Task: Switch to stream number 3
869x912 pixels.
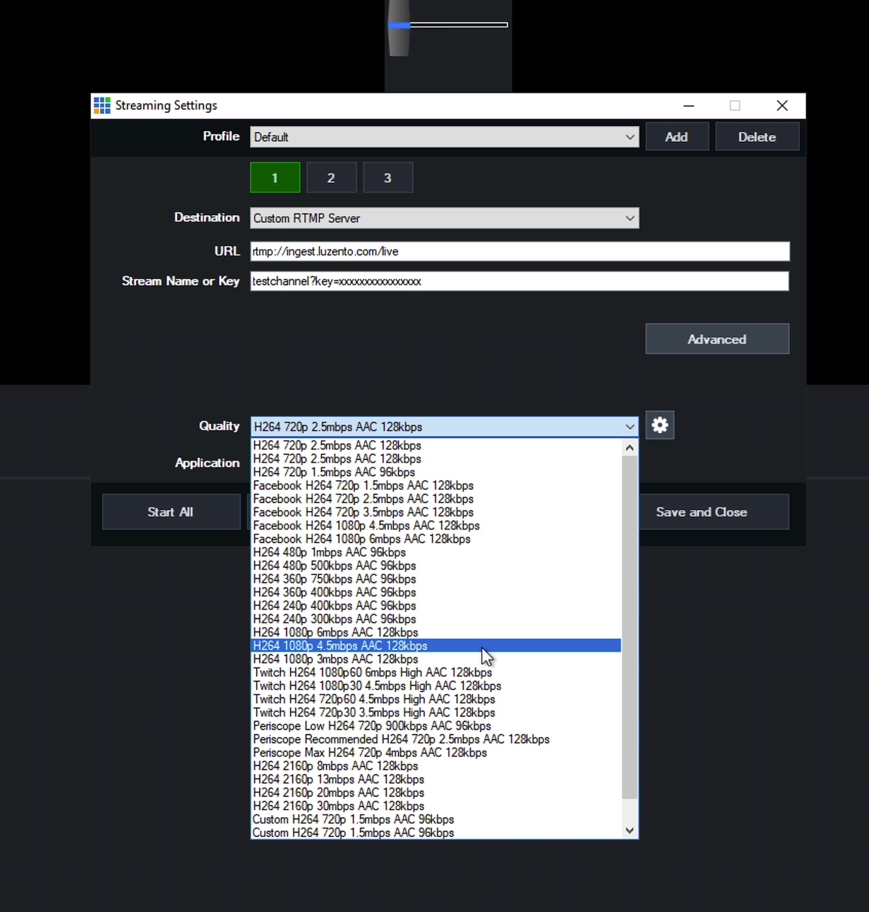Action: tap(387, 178)
